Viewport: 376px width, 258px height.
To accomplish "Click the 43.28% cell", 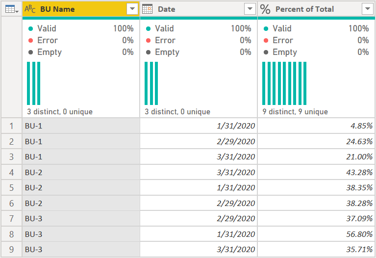I will [316, 172].
